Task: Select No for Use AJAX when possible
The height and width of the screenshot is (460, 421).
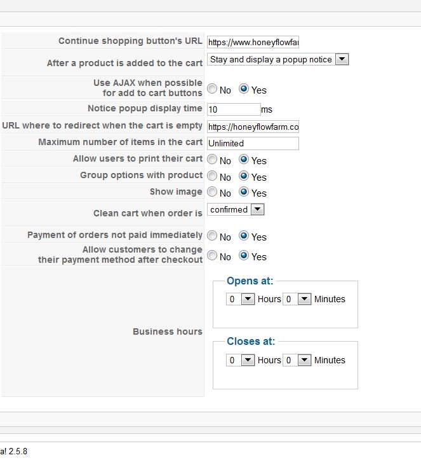Action: [x=212, y=89]
